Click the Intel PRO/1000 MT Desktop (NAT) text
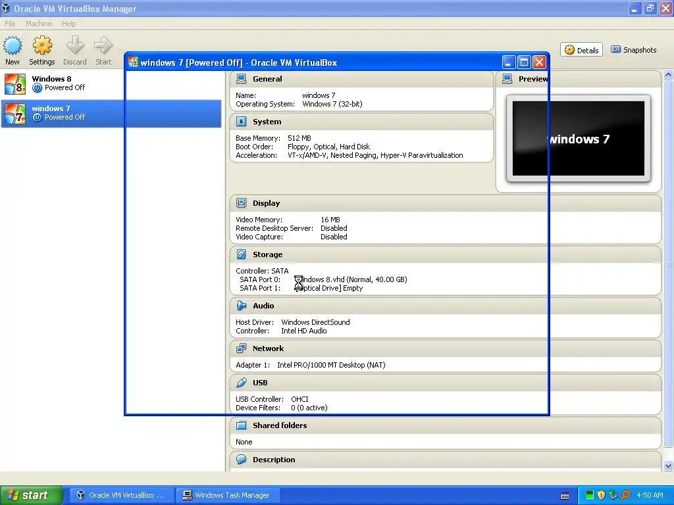 pos(331,365)
